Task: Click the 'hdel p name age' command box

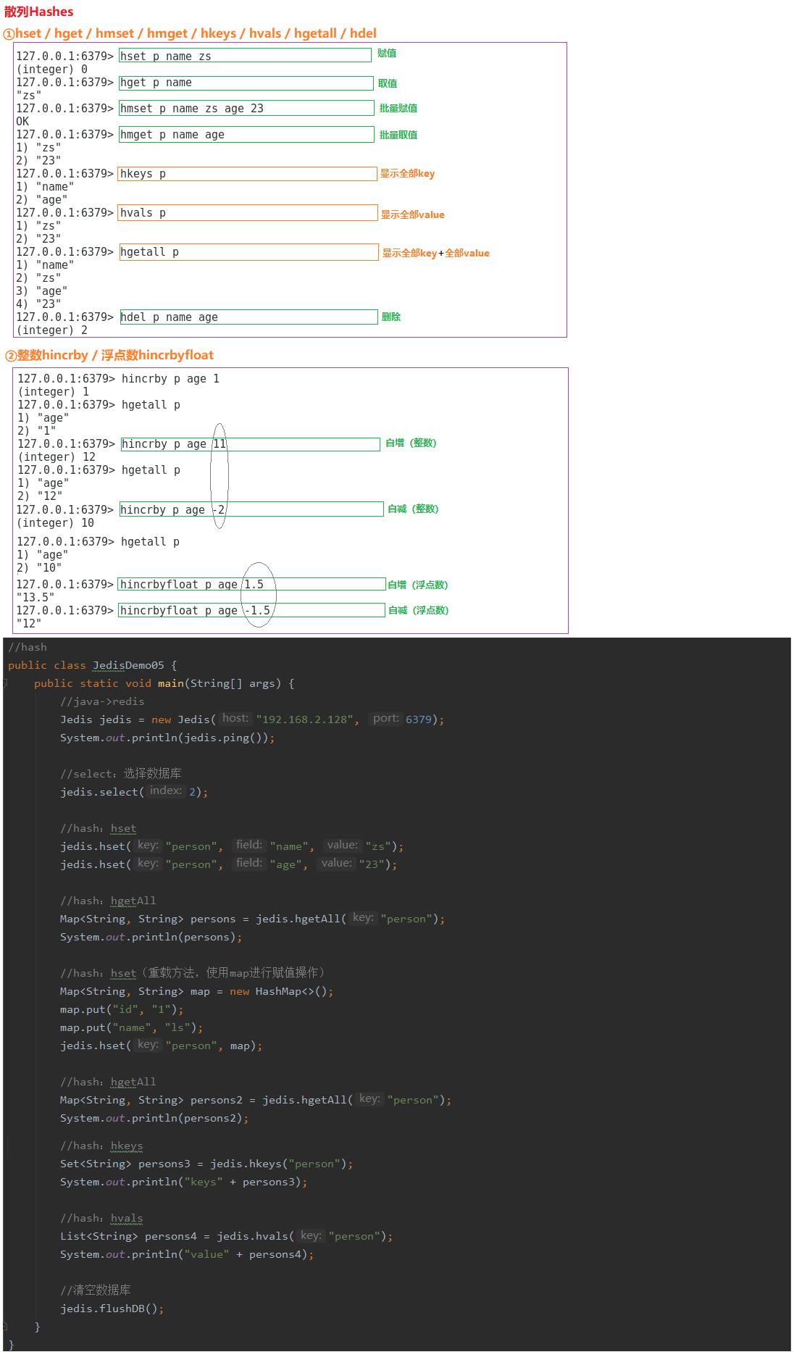Action: coord(248,317)
